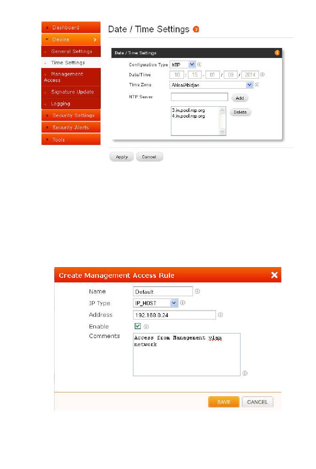Click the Address field with 192.168.0.24
Image resolution: width=316 pixels, height=469 pixels.
click(x=174, y=315)
